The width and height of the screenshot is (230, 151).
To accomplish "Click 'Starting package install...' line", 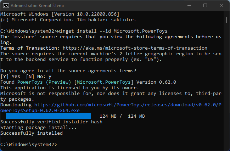I will 38,127.
